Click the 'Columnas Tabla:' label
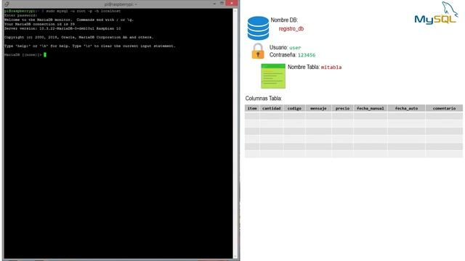Viewport: 465px width, 261px height. [263, 99]
